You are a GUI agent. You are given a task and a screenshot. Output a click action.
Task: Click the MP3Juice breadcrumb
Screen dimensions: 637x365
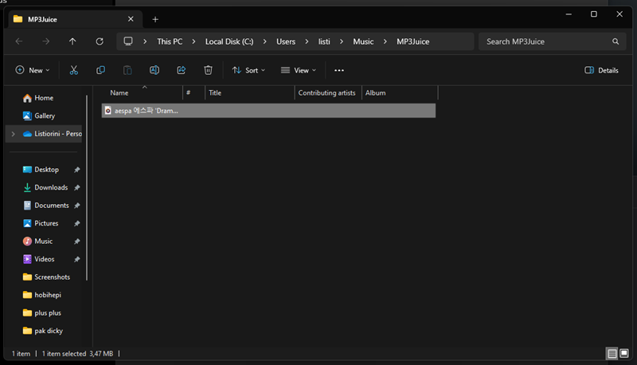(x=412, y=41)
